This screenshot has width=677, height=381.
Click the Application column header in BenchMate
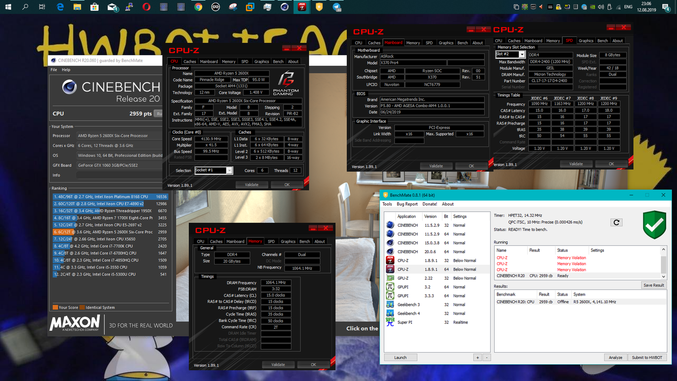(x=406, y=216)
